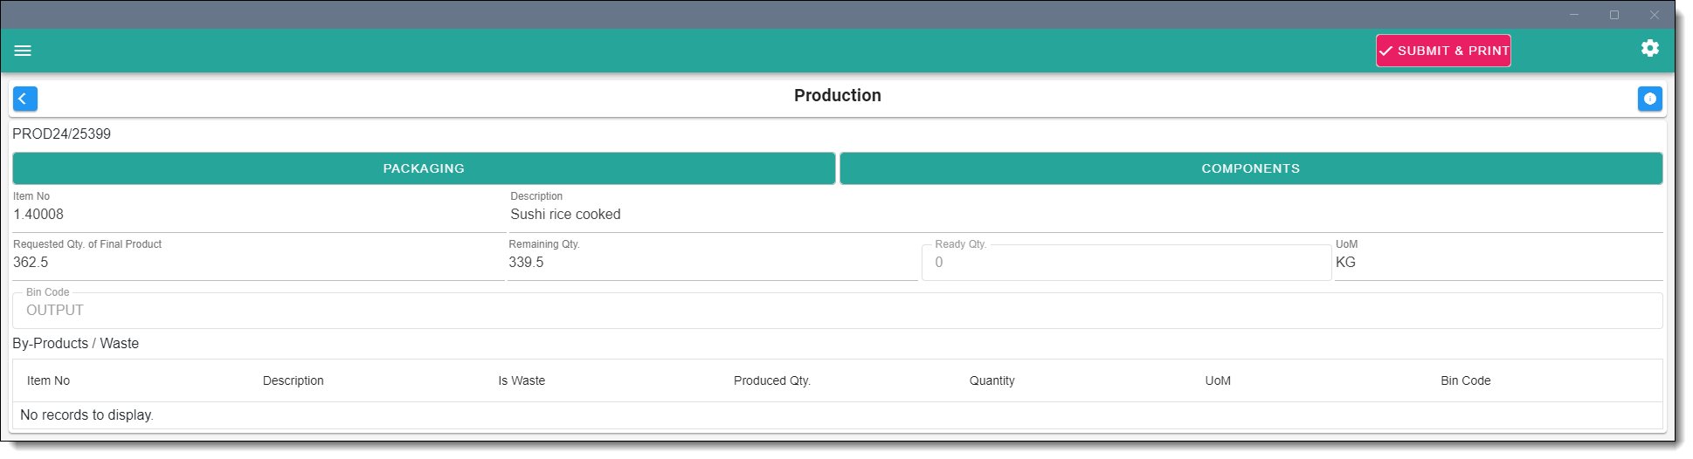This screenshot has height=459, width=1693.
Task: Click the Item No value 1.40008
Action: coord(38,215)
